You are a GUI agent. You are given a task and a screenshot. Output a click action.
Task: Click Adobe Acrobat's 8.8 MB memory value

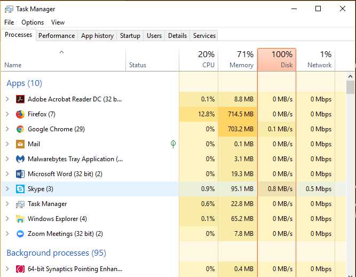point(244,99)
